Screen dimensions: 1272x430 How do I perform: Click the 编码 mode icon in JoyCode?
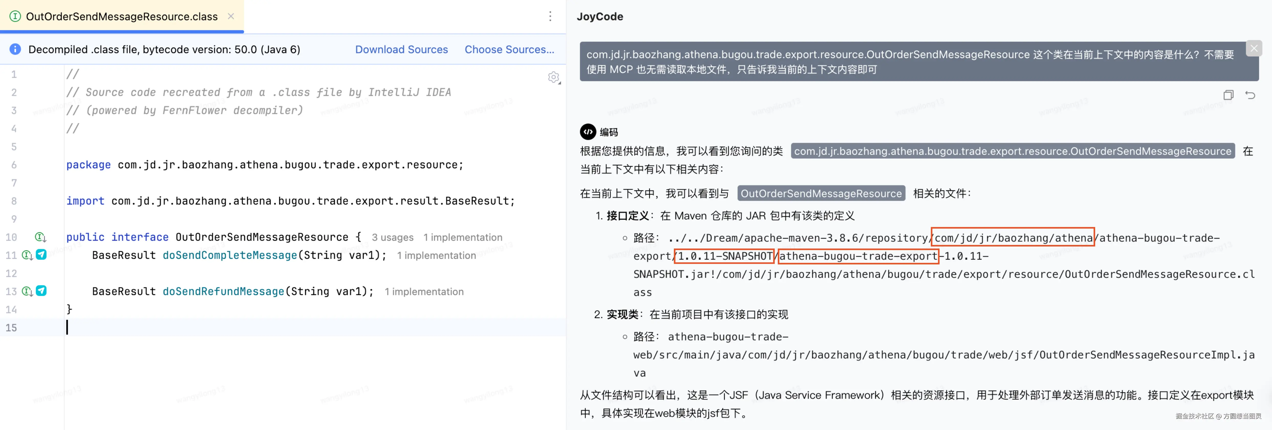[588, 132]
